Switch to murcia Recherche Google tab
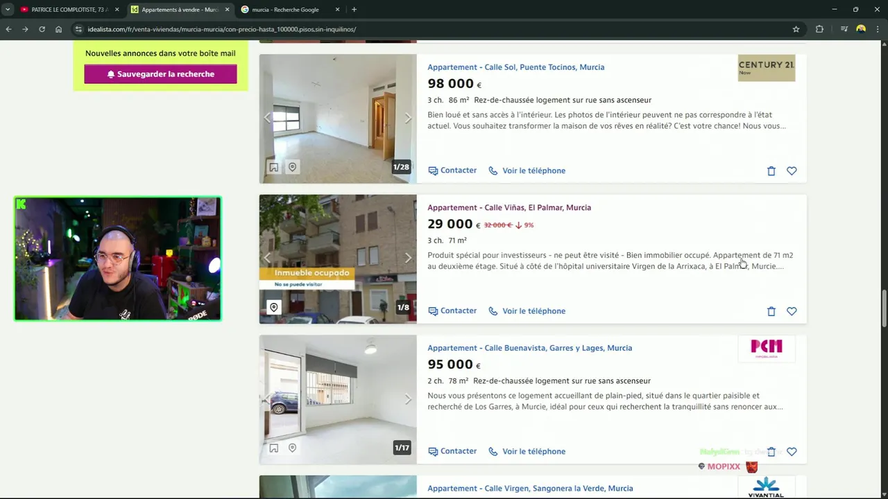The height and width of the screenshot is (499, 888). click(285, 10)
